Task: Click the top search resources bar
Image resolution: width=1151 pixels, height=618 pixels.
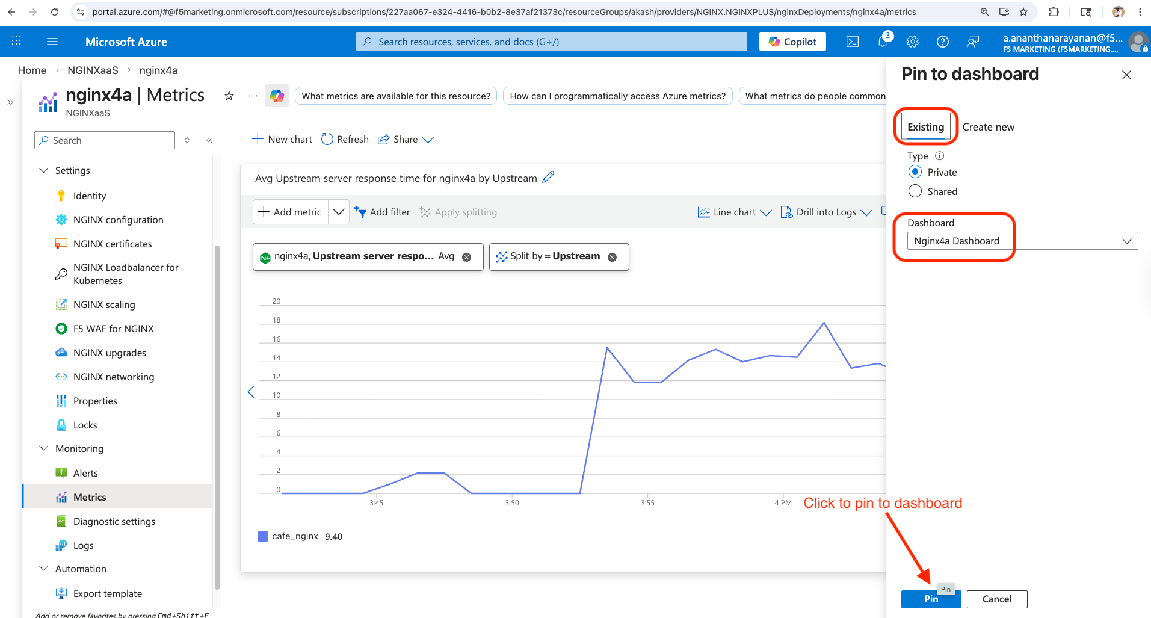Action: click(x=551, y=42)
